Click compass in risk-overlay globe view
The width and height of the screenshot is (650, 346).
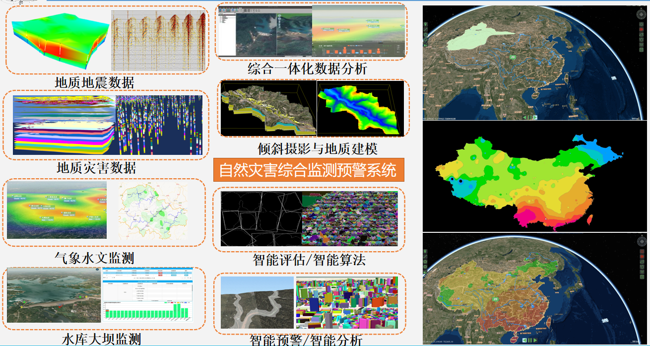(x=642, y=241)
